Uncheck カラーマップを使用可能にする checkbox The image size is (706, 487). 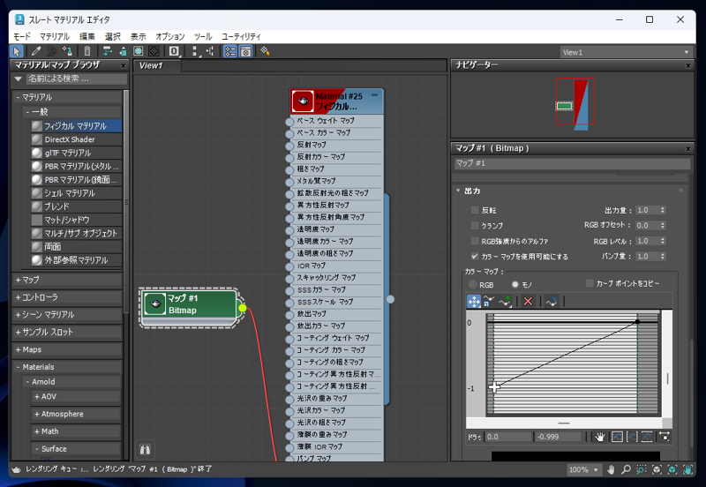[x=474, y=256]
